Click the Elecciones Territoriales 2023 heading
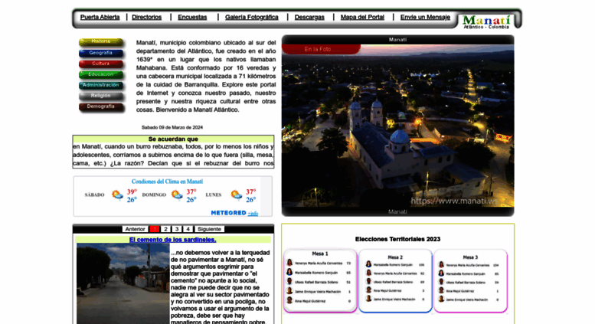Screen dimensions: 595x324 click(x=397, y=239)
